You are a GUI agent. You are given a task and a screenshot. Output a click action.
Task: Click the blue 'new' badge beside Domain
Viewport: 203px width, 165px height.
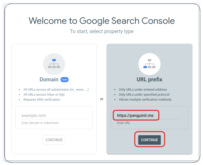point(65,80)
